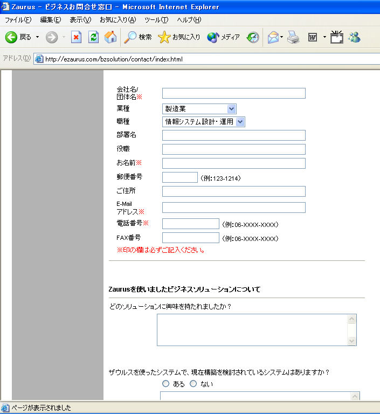This screenshot has width=380, height=414.
Task: Open the ファイル(F) menu
Action: 18,20
